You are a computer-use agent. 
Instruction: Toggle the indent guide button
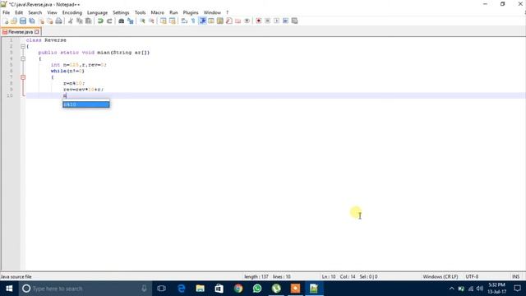pos(202,21)
